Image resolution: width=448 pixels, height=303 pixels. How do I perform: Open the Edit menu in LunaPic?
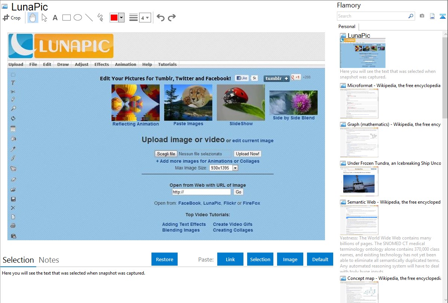47,64
